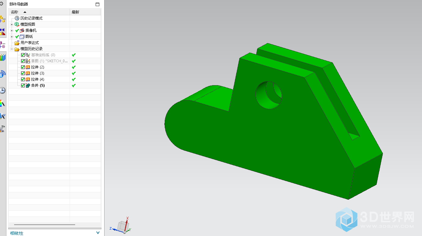Select the 模型历史记录 tree item
422x236 pixels.
click(x=31, y=49)
